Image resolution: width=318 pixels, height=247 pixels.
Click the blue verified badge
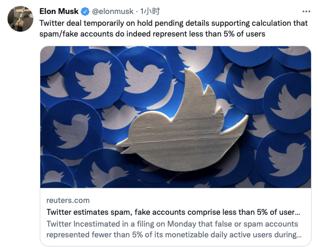85,11
